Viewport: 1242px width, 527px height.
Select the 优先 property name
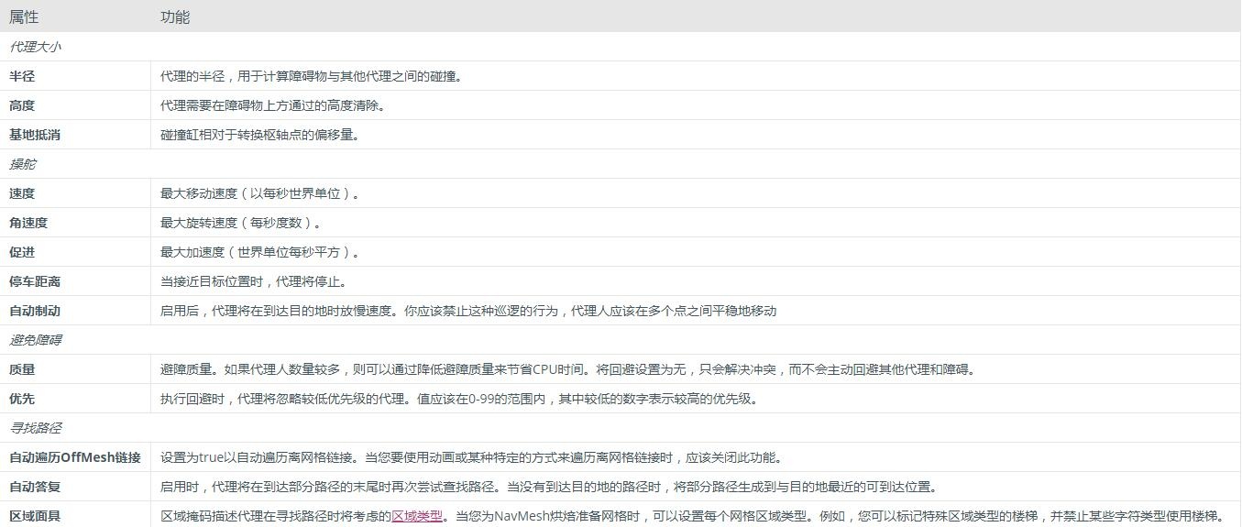click(22, 399)
